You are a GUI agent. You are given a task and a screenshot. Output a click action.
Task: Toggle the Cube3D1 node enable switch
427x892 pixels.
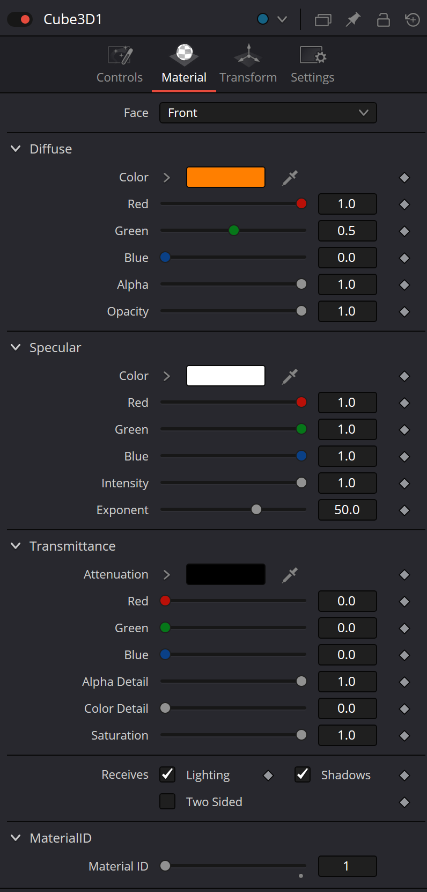click(x=20, y=19)
